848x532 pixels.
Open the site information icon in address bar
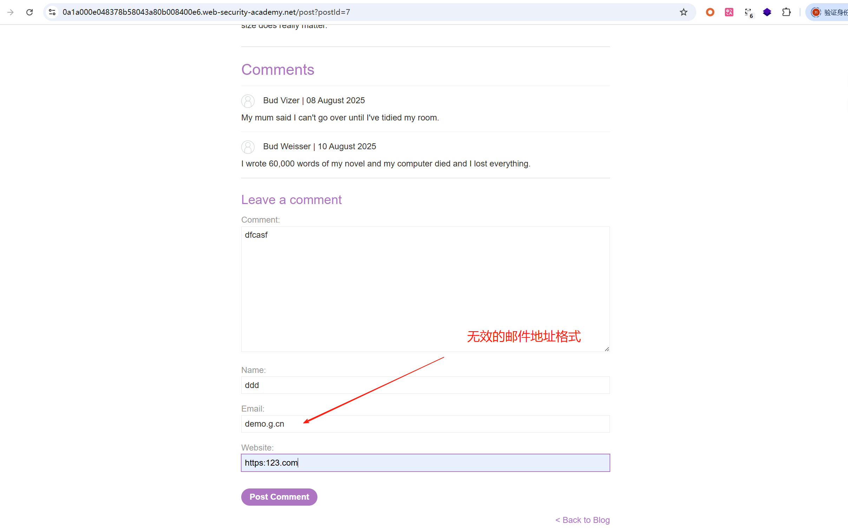click(x=52, y=12)
